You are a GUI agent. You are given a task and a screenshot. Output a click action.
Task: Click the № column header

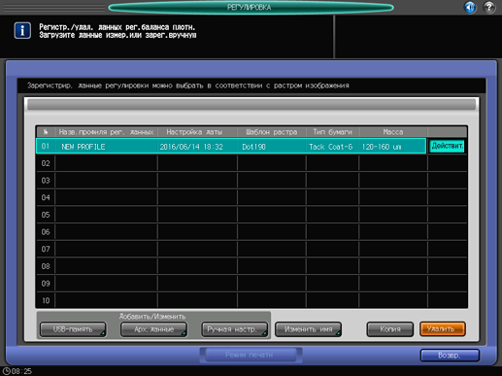pos(46,132)
